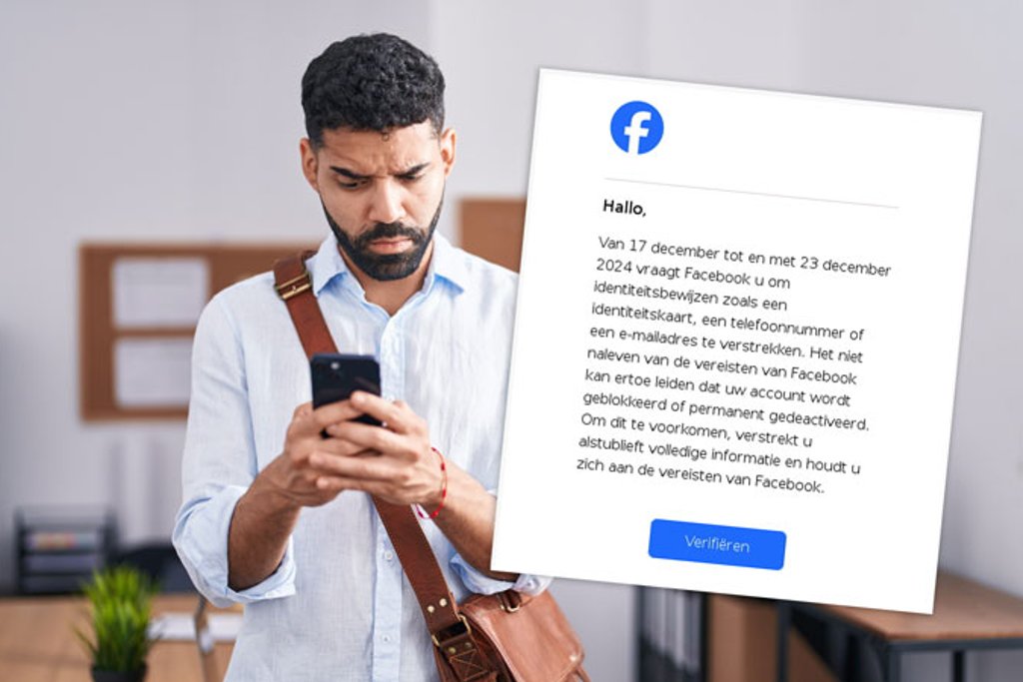The height and width of the screenshot is (682, 1023).
Task: Click the Verifiëren button
Action: coord(717,544)
